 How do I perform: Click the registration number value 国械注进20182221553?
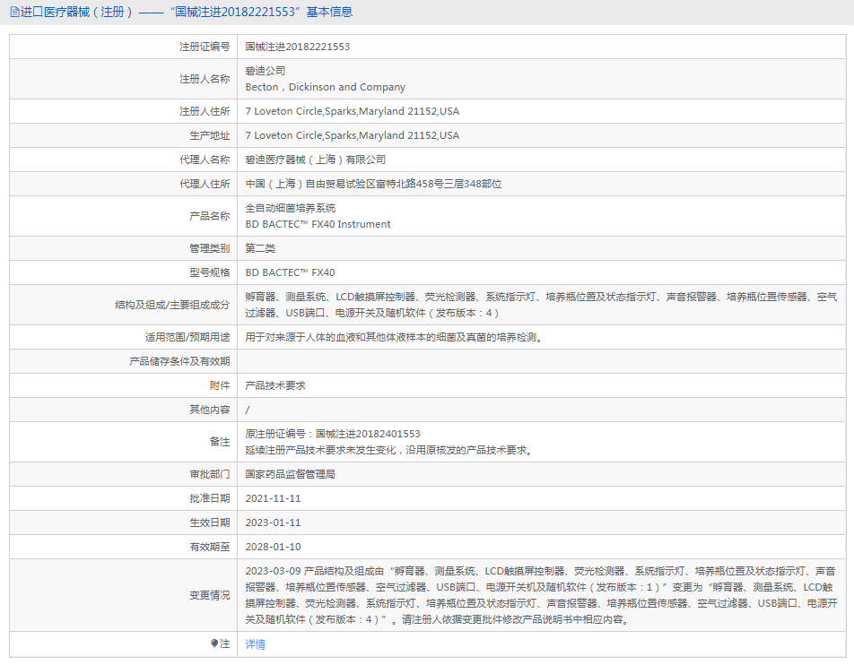point(297,47)
